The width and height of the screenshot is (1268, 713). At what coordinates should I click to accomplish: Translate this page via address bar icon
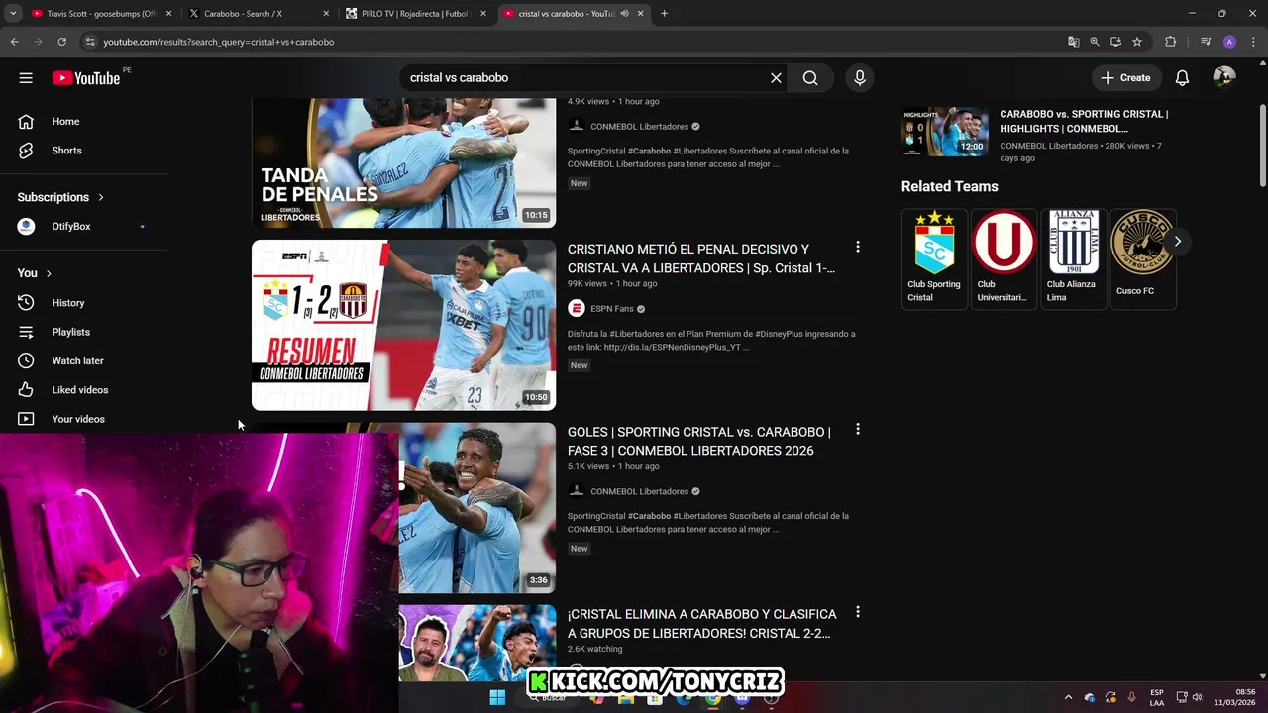(x=1073, y=42)
